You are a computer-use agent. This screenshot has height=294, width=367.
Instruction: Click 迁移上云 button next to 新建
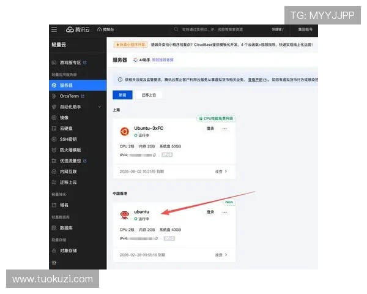coord(149,95)
